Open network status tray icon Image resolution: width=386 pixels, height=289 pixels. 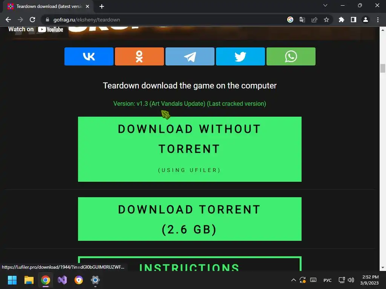point(342,280)
